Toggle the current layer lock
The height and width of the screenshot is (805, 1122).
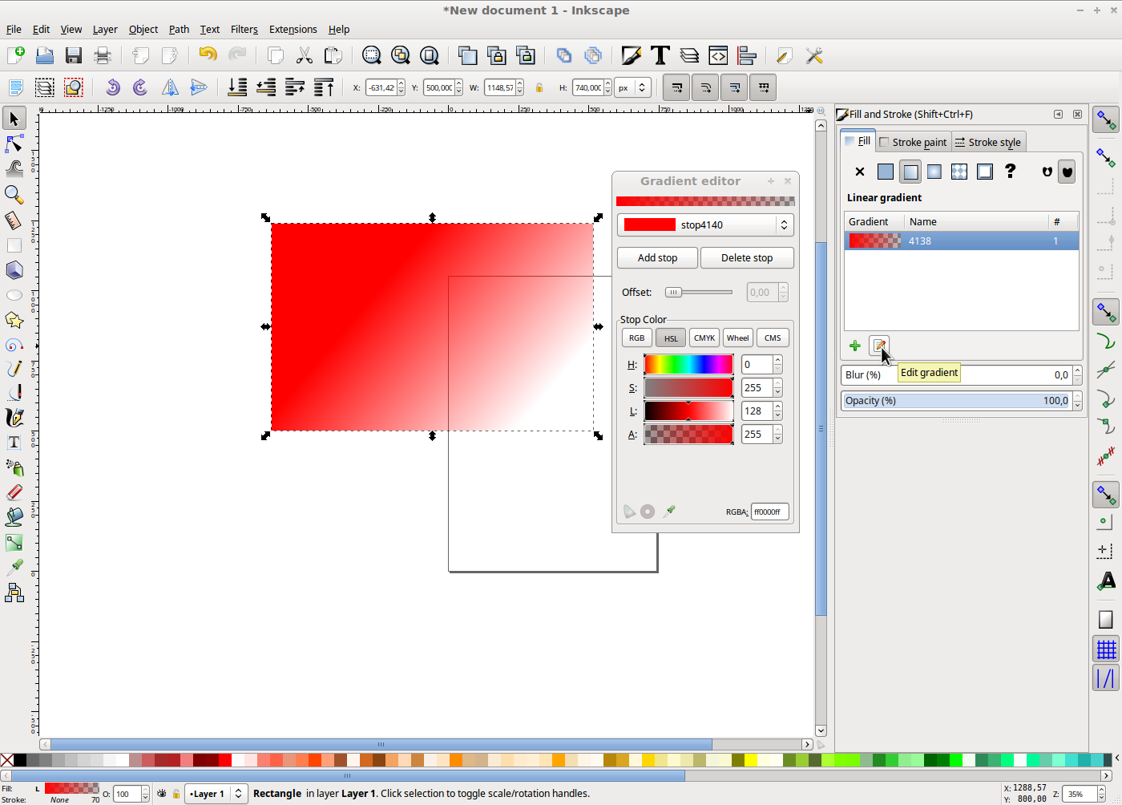[176, 794]
